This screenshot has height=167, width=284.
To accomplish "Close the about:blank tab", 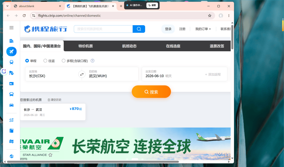I will point(60,6).
